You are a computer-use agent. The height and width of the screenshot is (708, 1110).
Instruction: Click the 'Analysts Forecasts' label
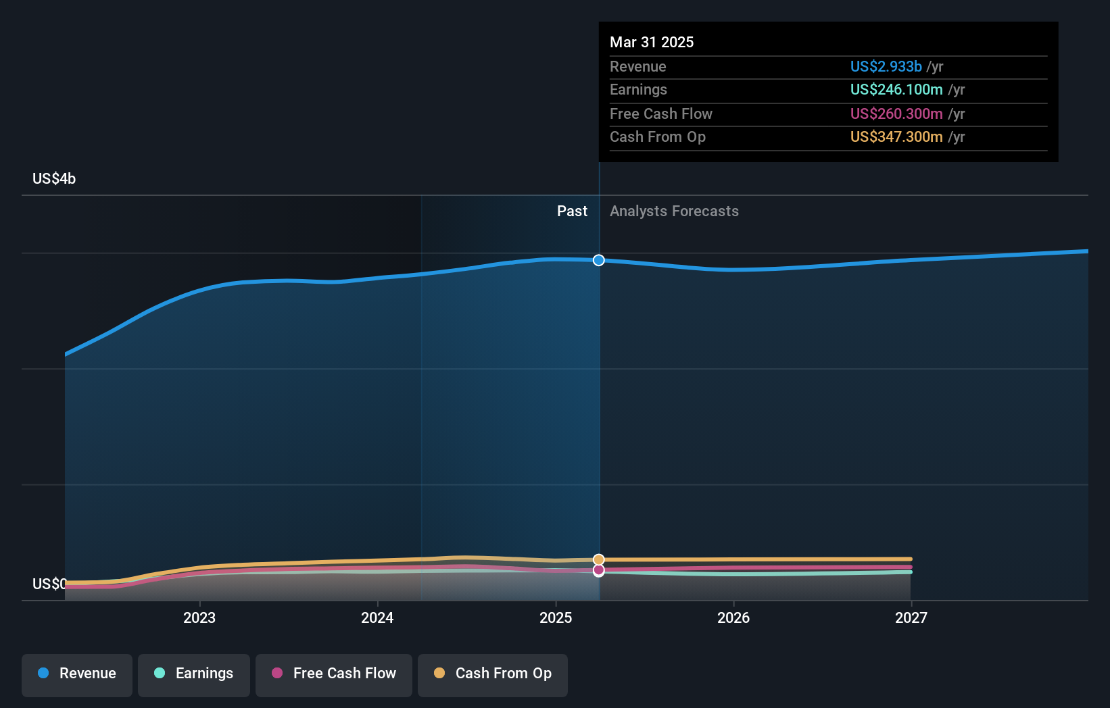[674, 211]
